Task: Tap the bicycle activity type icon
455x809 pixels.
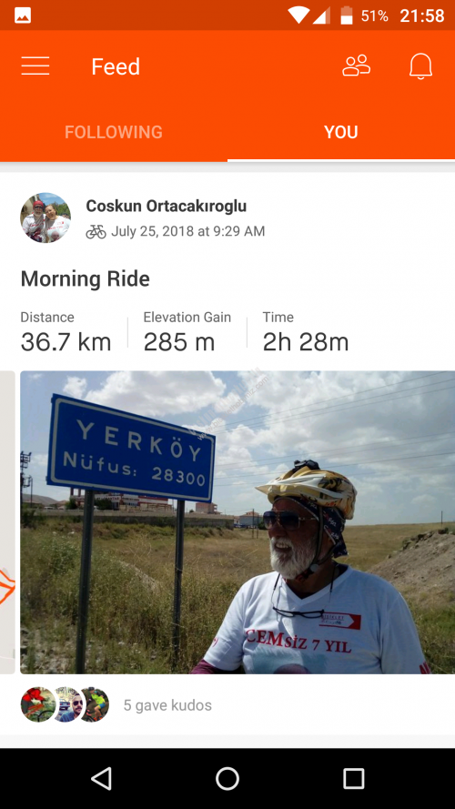Action: click(x=96, y=232)
